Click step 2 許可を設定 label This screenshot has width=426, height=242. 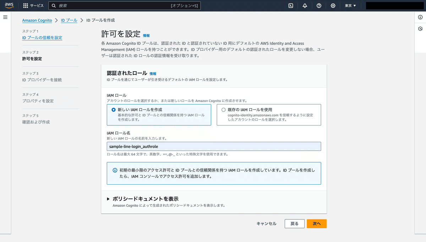point(32,59)
